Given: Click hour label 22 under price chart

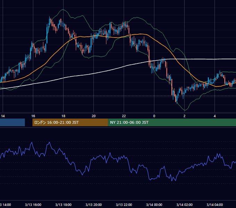Looking at the screenshot, I should 124,116.
